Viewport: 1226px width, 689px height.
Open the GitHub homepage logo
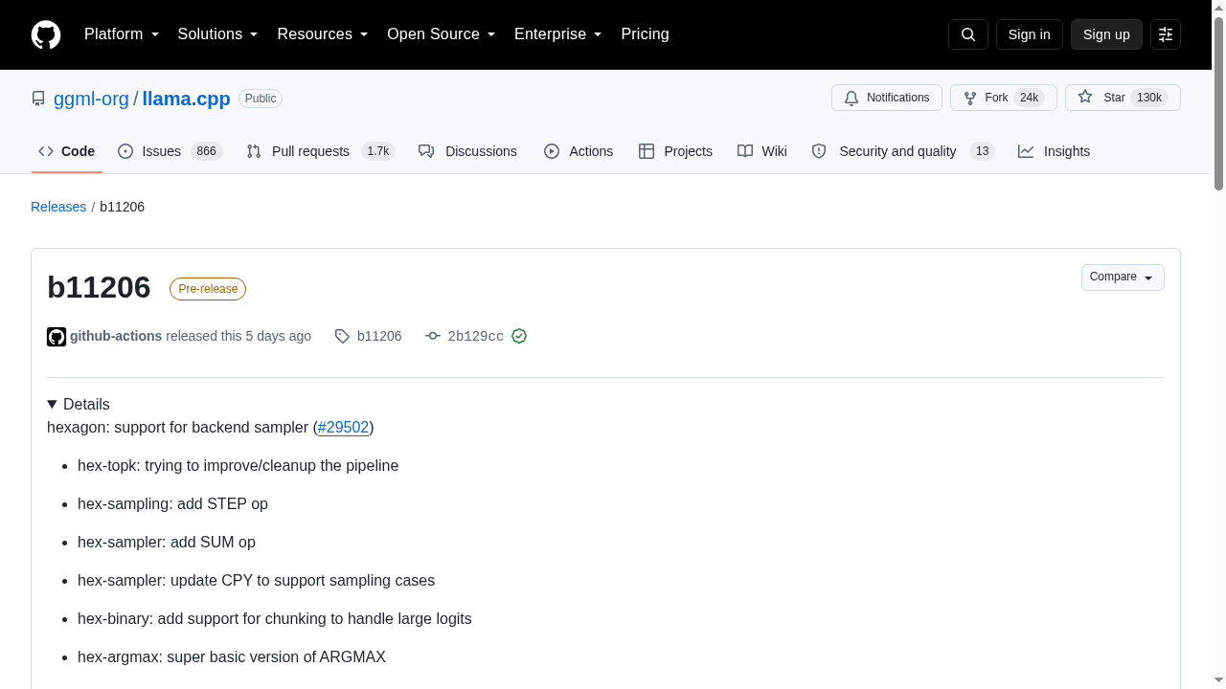[x=46, y=34]
